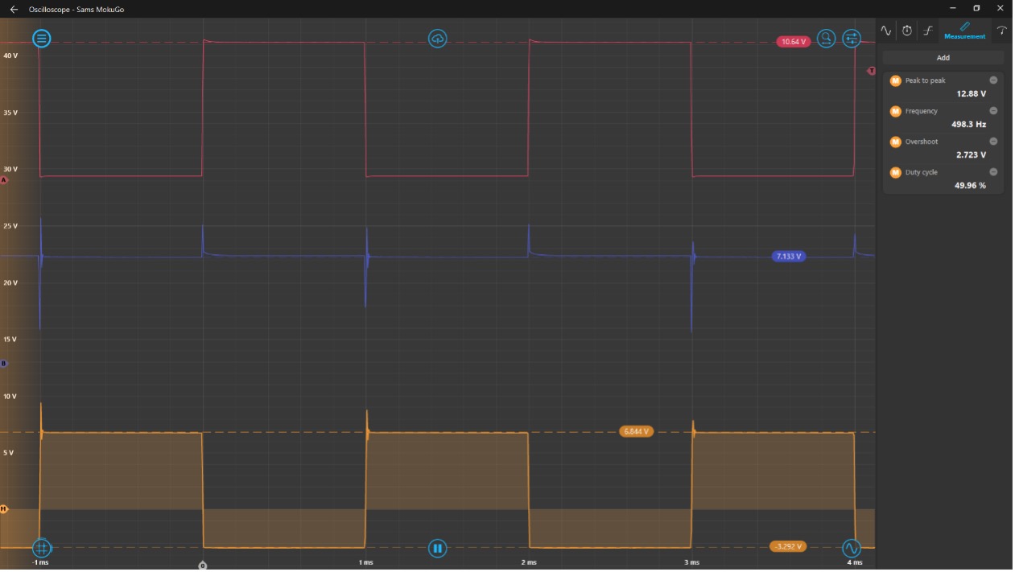Click the waveform generator icon at bottom right
Viewport: 1015px width, 572px height.
[x=852, y=549]
